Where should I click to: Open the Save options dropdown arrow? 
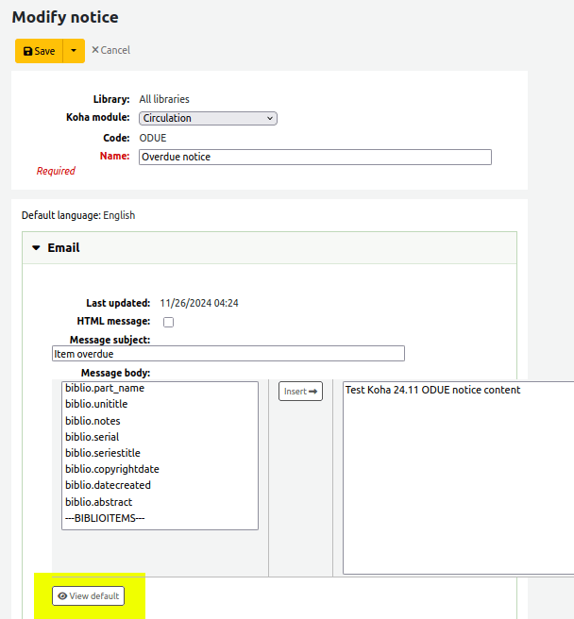click(74, 51)
